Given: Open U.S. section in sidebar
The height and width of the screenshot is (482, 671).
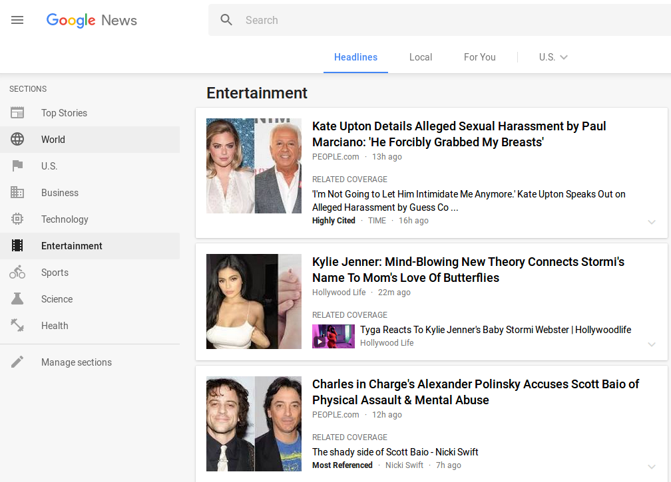Looking at the screenshot, I should tap(90, 166).
